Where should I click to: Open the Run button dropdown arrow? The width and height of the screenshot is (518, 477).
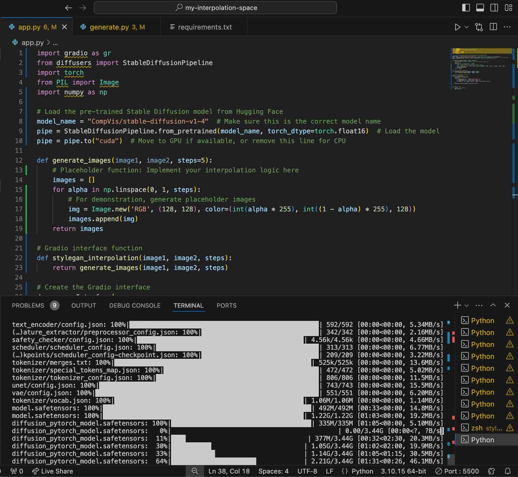point(467,27)
